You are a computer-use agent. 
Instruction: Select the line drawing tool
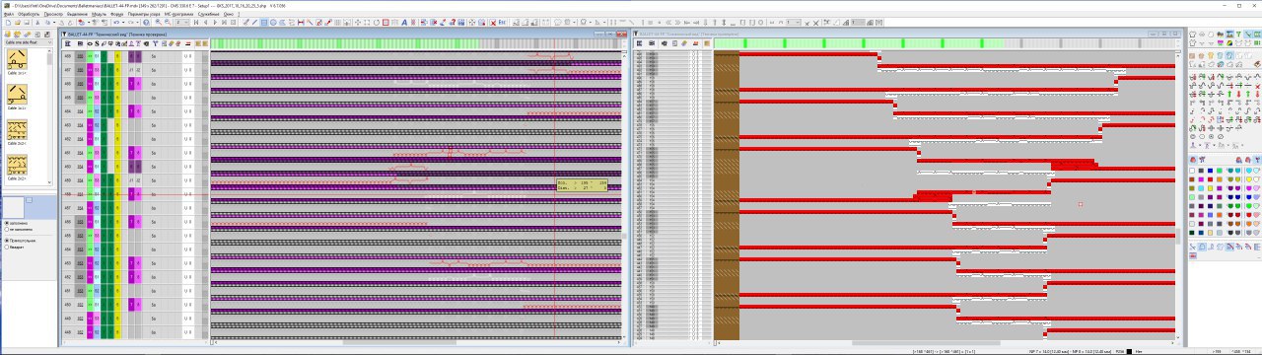tap(254, 23)
